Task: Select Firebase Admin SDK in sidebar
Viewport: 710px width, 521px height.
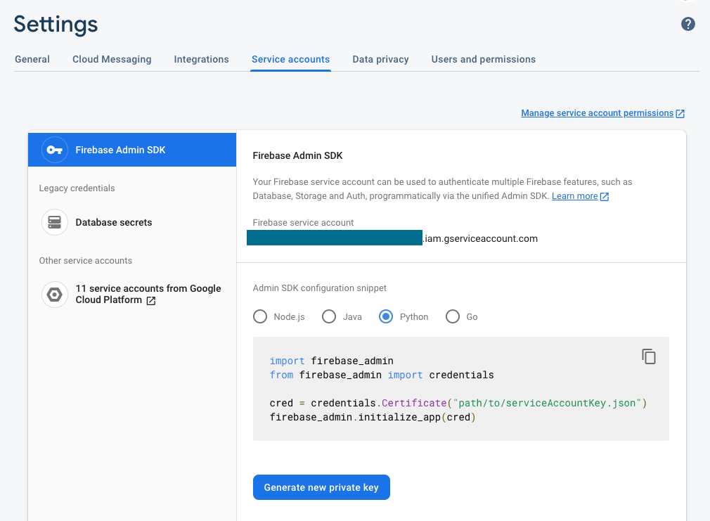Action: pyautogui.click(x=132, y=150)
